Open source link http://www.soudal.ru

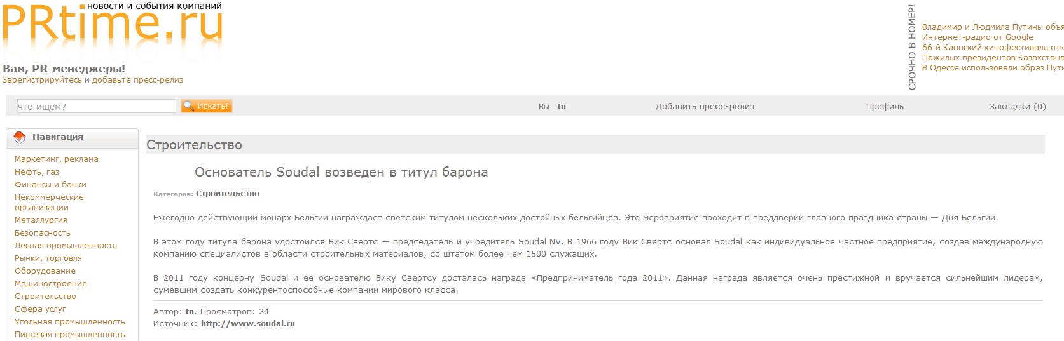[x=248, y=324]
